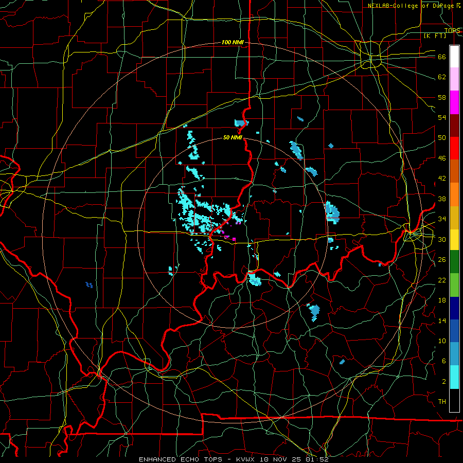
Task: Click the TOPS legend title
Action: pos(452,30)
